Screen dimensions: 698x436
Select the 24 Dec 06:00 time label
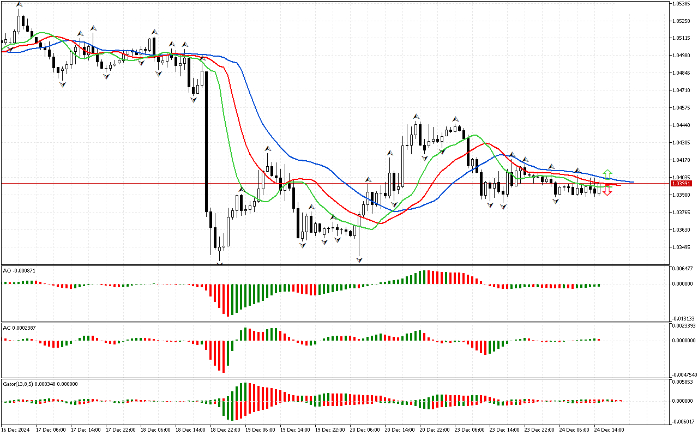coord(574,430)
